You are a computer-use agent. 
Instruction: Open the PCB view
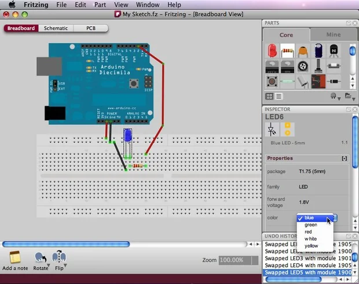[91, 28]
